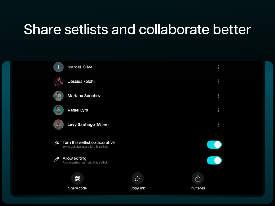This screenshot has width=275, height=206.
Task: Open the Share code QR icon
Action: coord(77,178)
